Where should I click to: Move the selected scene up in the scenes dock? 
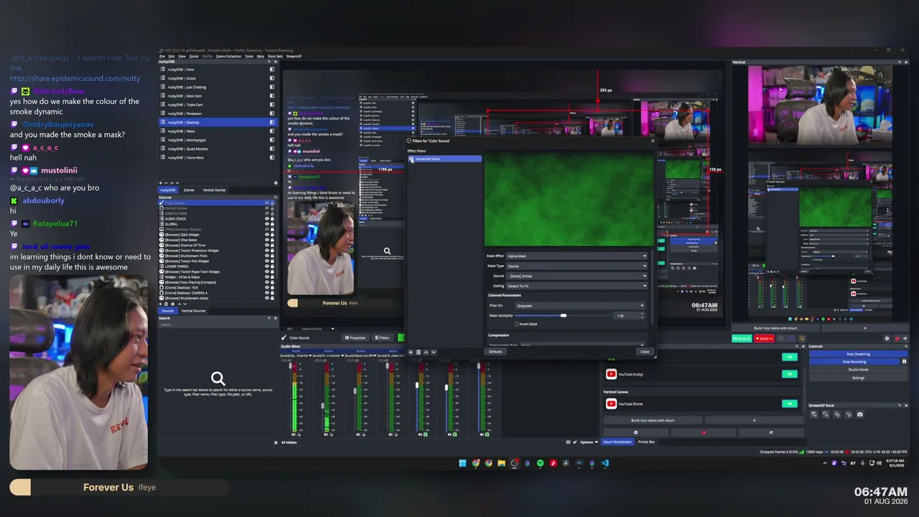[x=171, y=182]
